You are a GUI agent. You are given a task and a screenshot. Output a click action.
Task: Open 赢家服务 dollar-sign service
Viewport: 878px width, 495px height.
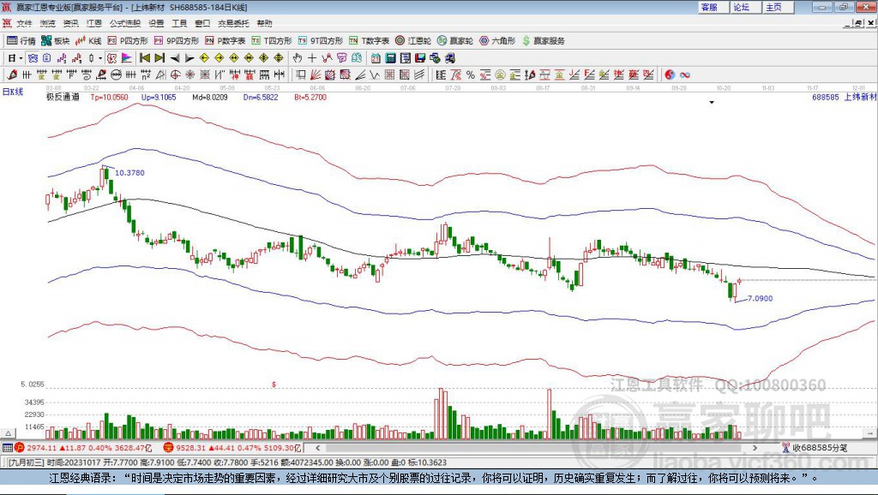tap(544, 41)
